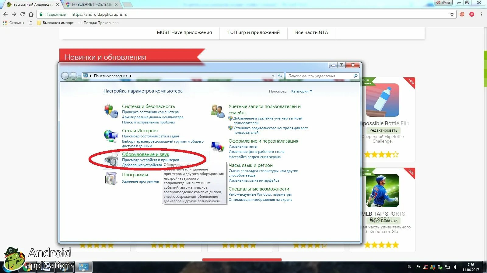
Task: Click the Оформление и персонализация monitor icon
Action: (x=217, y=147)
